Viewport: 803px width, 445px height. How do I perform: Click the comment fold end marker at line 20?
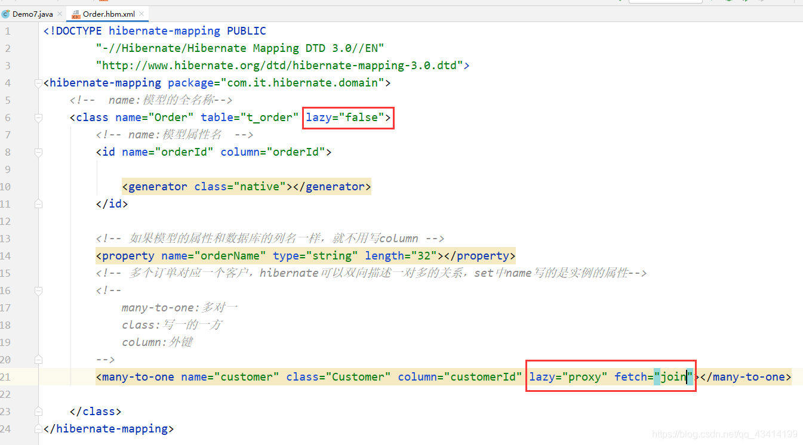(x=39, y=360)
